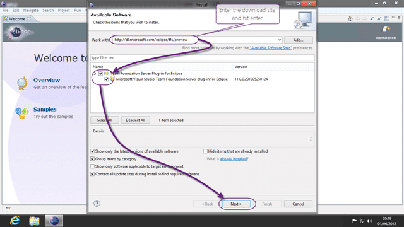The image size is (404, 227).
Task: Open the already installed link
Action: pyautogui.click(x=234, y=159)
